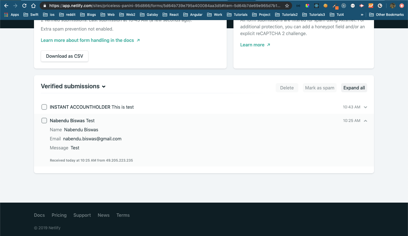Click the Message value Test
This screenshot has width=408, height=236.
(x=75, y=148)
